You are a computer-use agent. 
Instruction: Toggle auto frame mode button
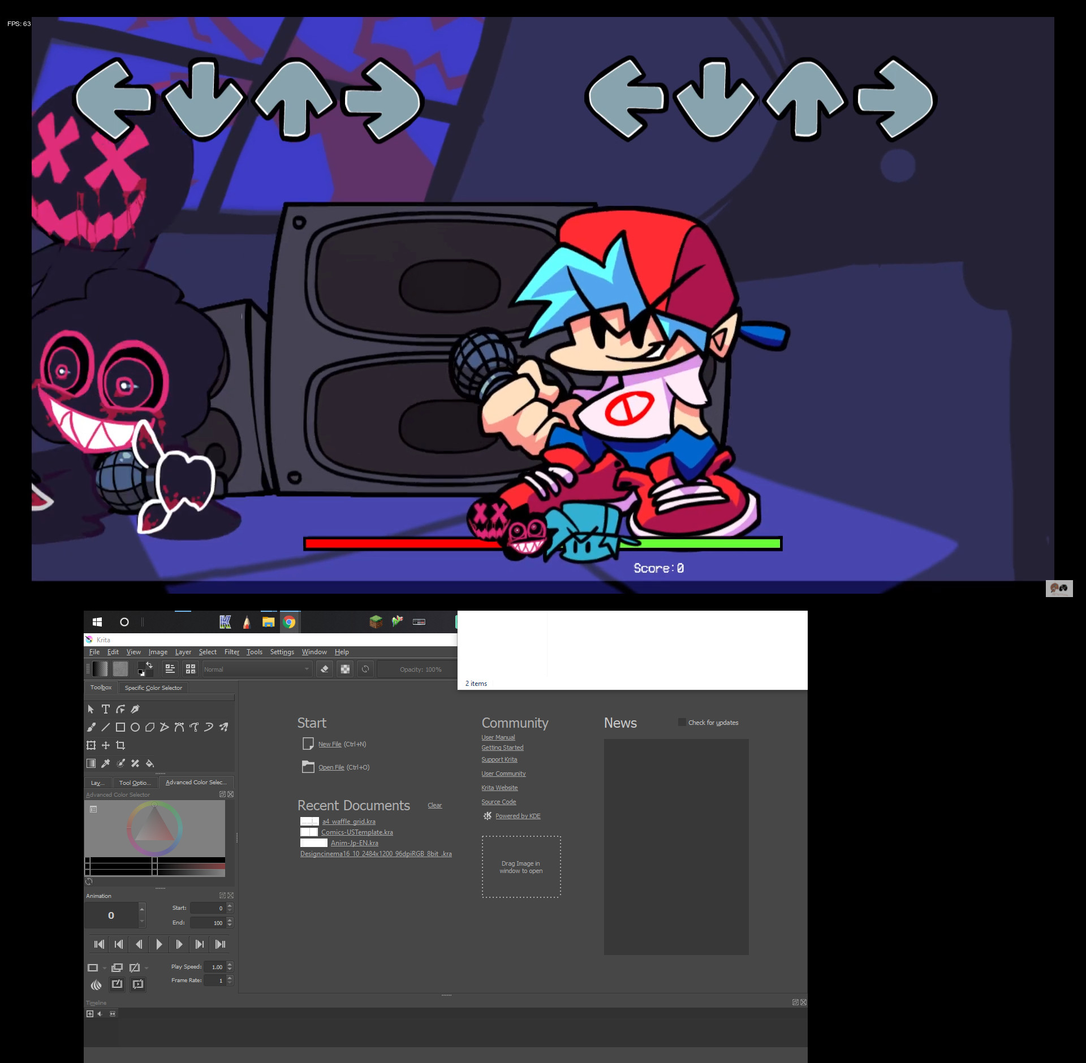[x=117, y=985]
